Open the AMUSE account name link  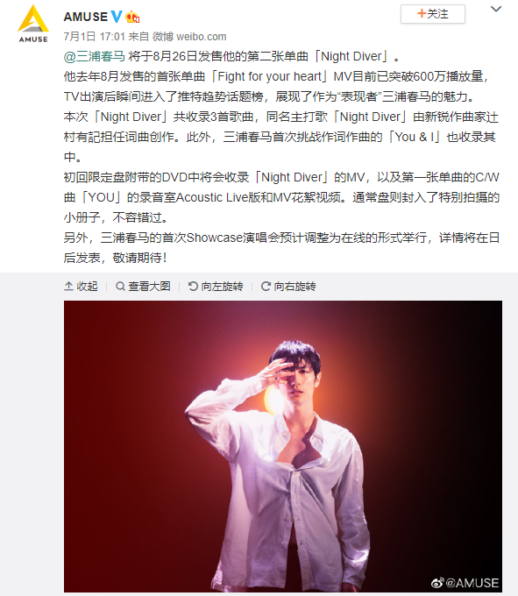pos(86,17)
